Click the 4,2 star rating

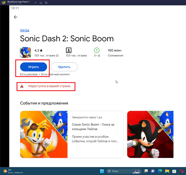tap(39, 50)
